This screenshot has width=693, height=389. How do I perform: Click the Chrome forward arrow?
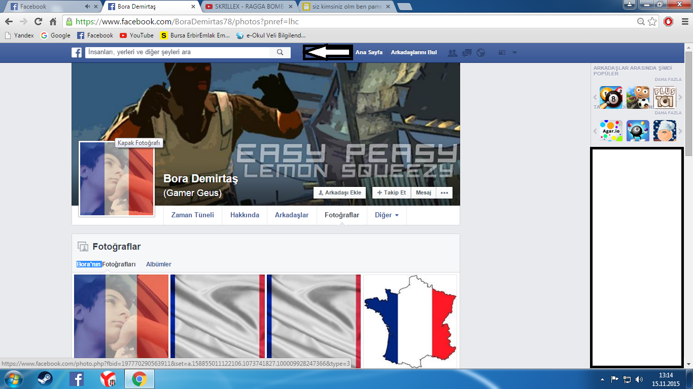23,22
